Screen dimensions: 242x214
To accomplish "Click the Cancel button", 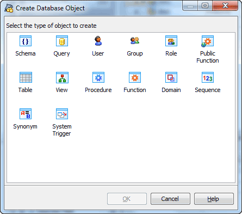I will [x=170, y=199].
